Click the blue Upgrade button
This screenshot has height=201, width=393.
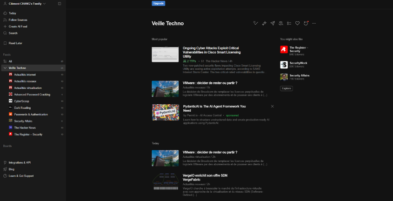(x=158, y=3)
